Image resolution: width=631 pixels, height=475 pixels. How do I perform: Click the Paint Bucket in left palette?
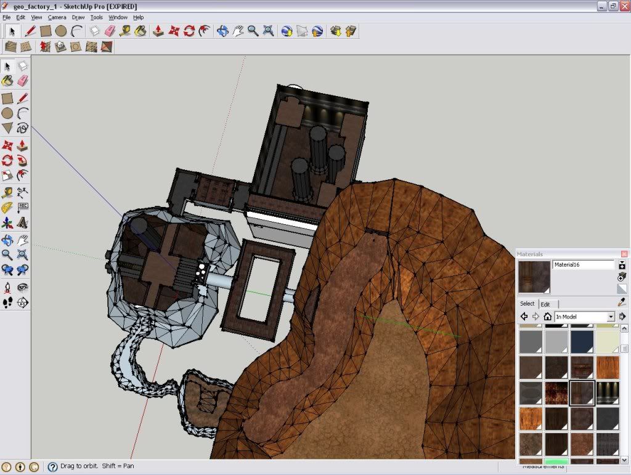click(7, 81)
